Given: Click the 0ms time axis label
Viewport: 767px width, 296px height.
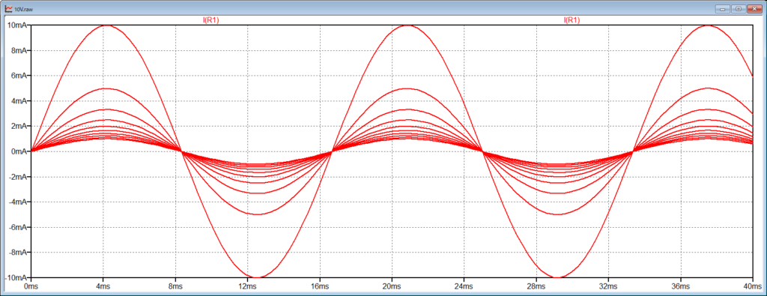Looking at the screenshot, I should [31, 286].
